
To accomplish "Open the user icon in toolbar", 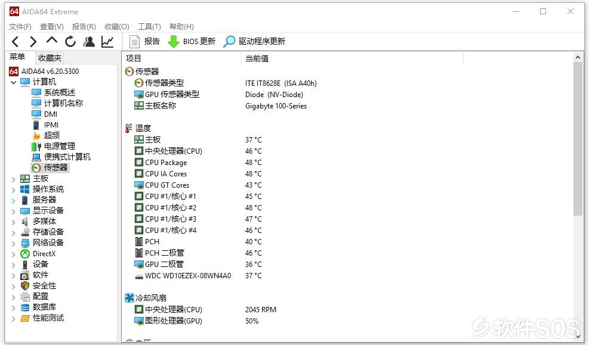I will (89, 42).
